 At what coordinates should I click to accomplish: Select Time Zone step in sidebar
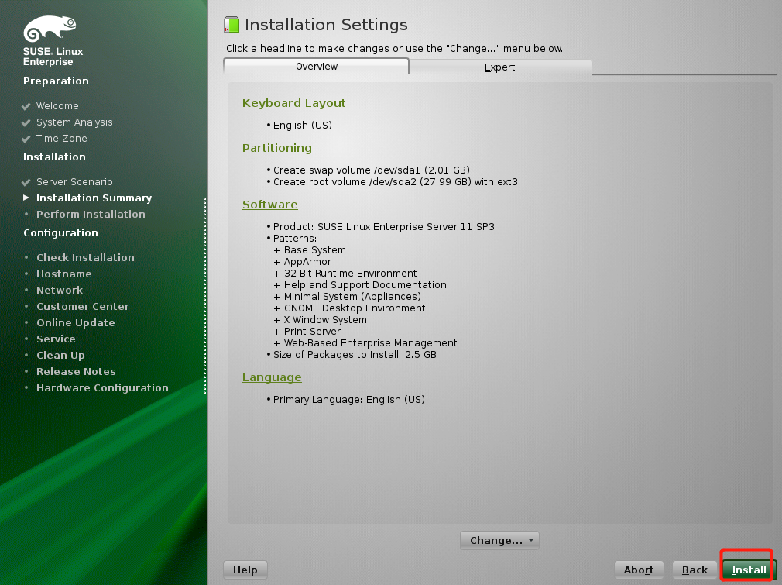click(62, 138)
